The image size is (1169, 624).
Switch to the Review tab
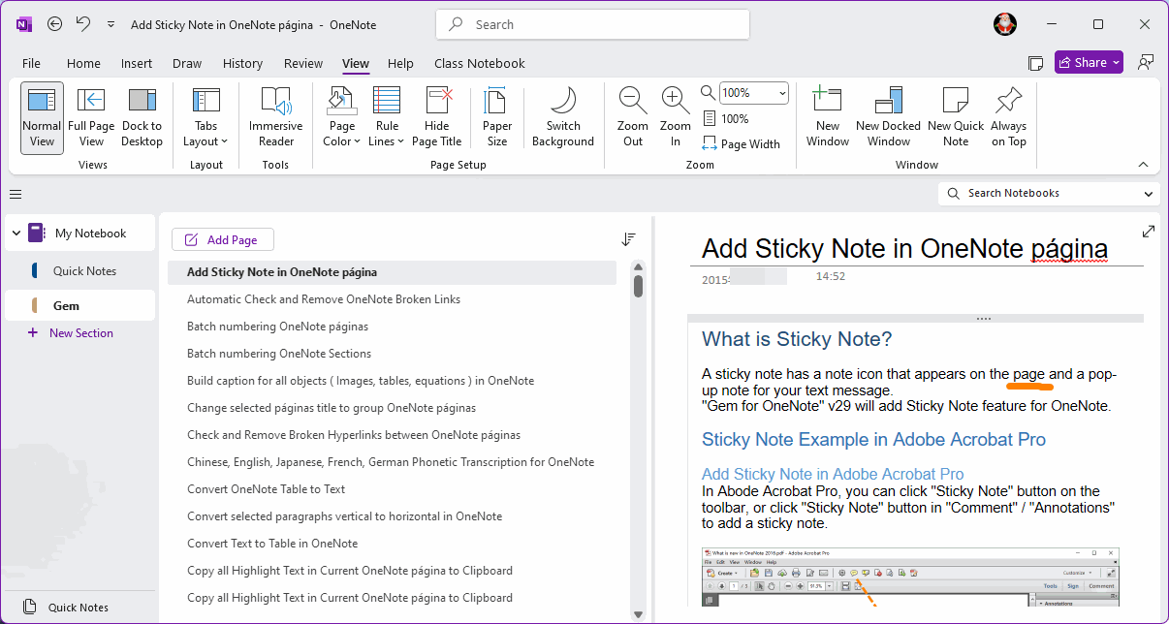pyautogui.click(x=303, y=63)
